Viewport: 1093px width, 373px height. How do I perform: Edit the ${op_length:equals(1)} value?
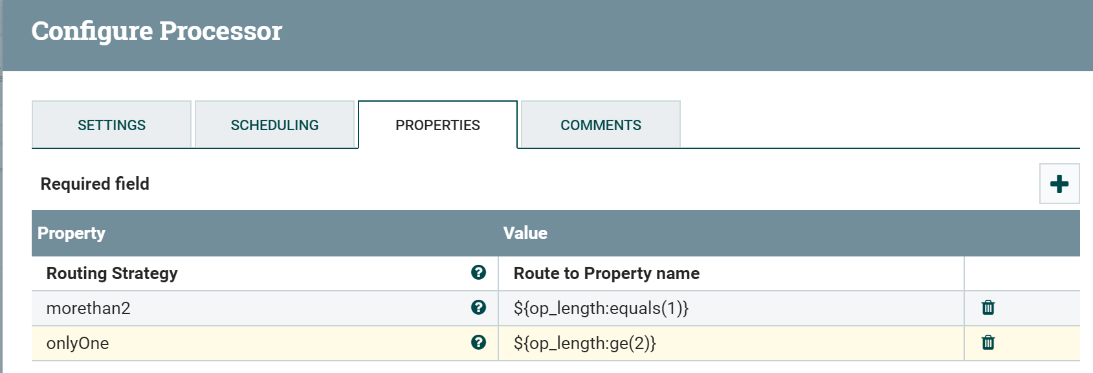[601, 308]
